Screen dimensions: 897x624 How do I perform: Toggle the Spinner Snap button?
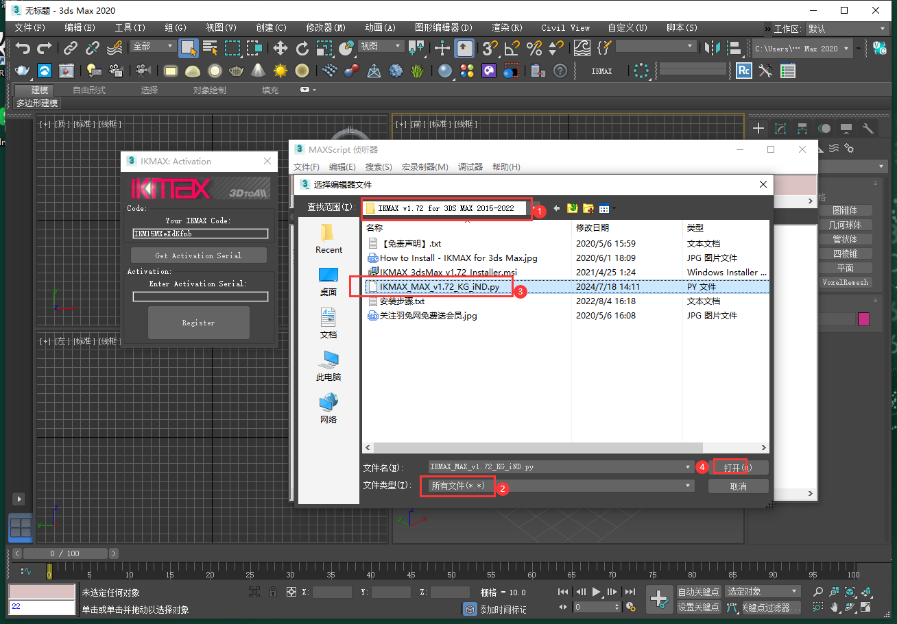[x=556, y=48]
